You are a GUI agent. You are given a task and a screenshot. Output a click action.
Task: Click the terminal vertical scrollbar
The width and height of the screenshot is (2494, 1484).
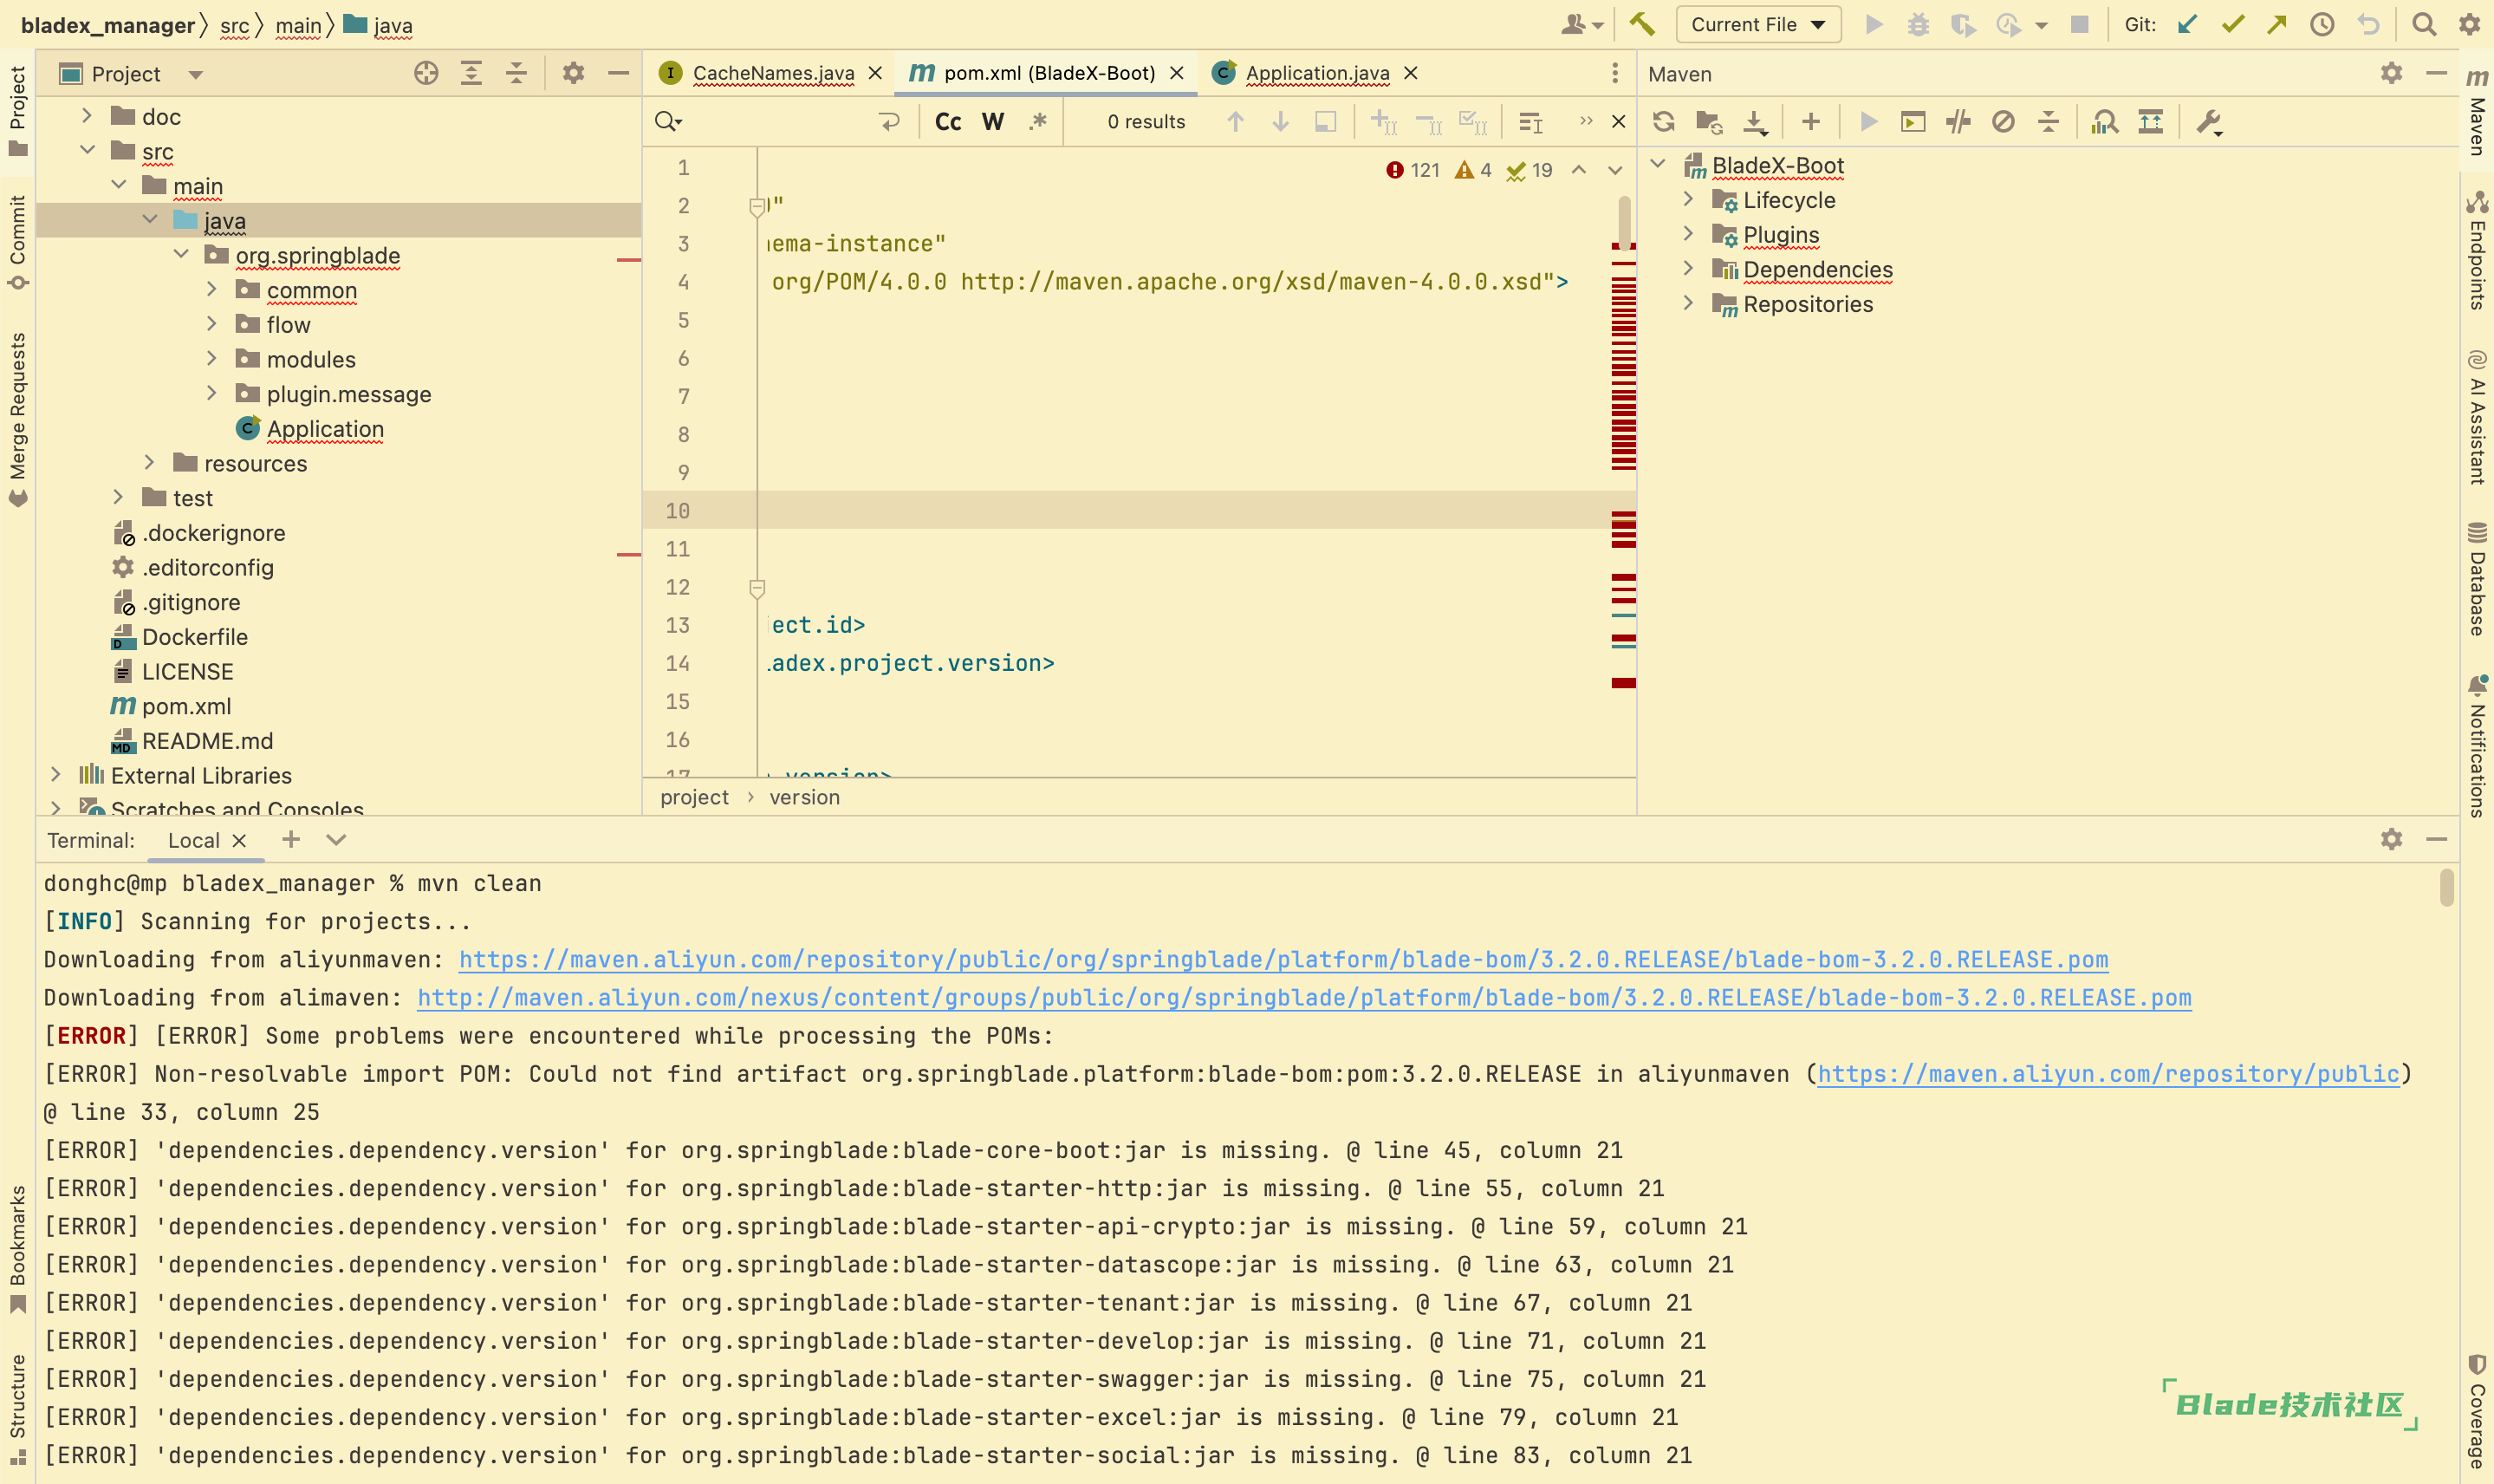pos(2446,887)
